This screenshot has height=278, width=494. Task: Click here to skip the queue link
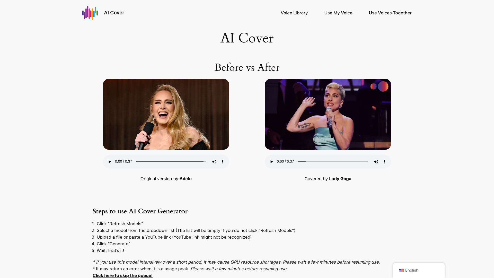pyautogui.click(x=122, y=275)
